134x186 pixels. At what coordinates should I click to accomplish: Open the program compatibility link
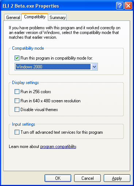(x=58, y=147)
